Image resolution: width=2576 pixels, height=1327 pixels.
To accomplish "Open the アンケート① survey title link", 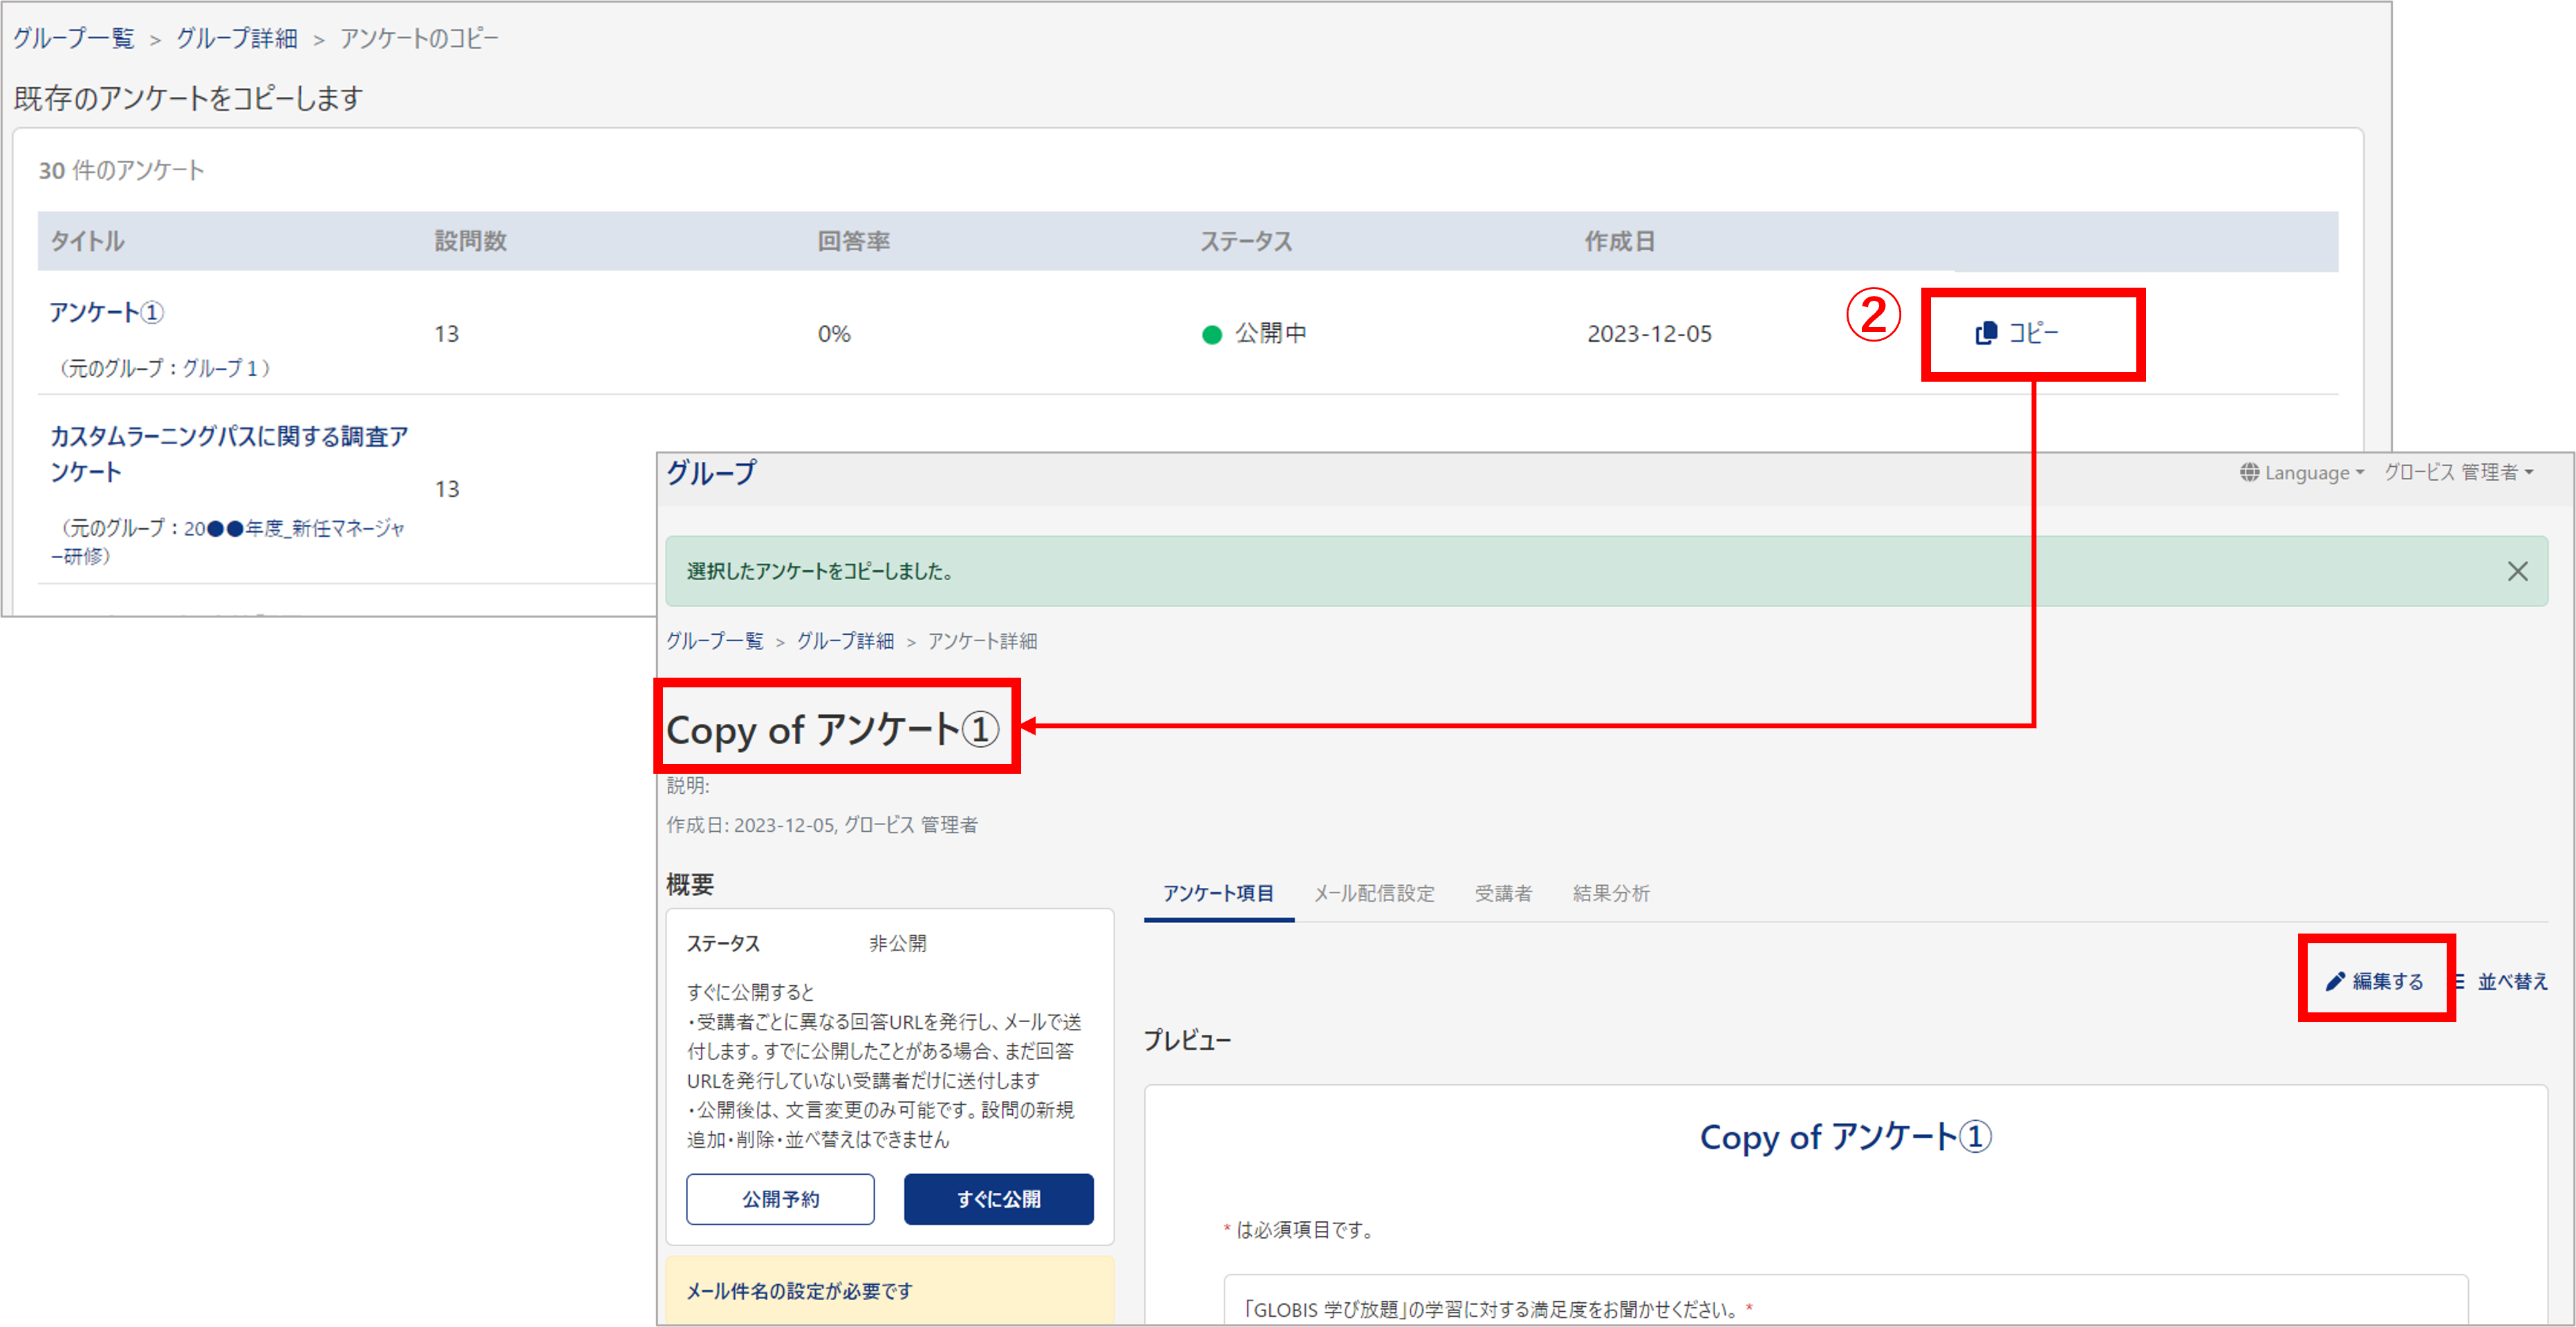I will click(106, 313).
